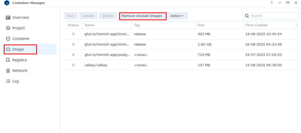The image size is (301, 133).
Task: Click the Project layers icon
Action: tap(8, 28)
